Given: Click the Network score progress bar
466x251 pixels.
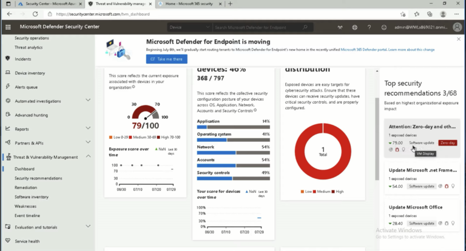Looking at the screenshot, I should click(x=233, y=153).
